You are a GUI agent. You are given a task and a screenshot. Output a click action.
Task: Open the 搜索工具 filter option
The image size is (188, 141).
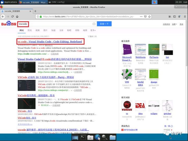[92, 37]
